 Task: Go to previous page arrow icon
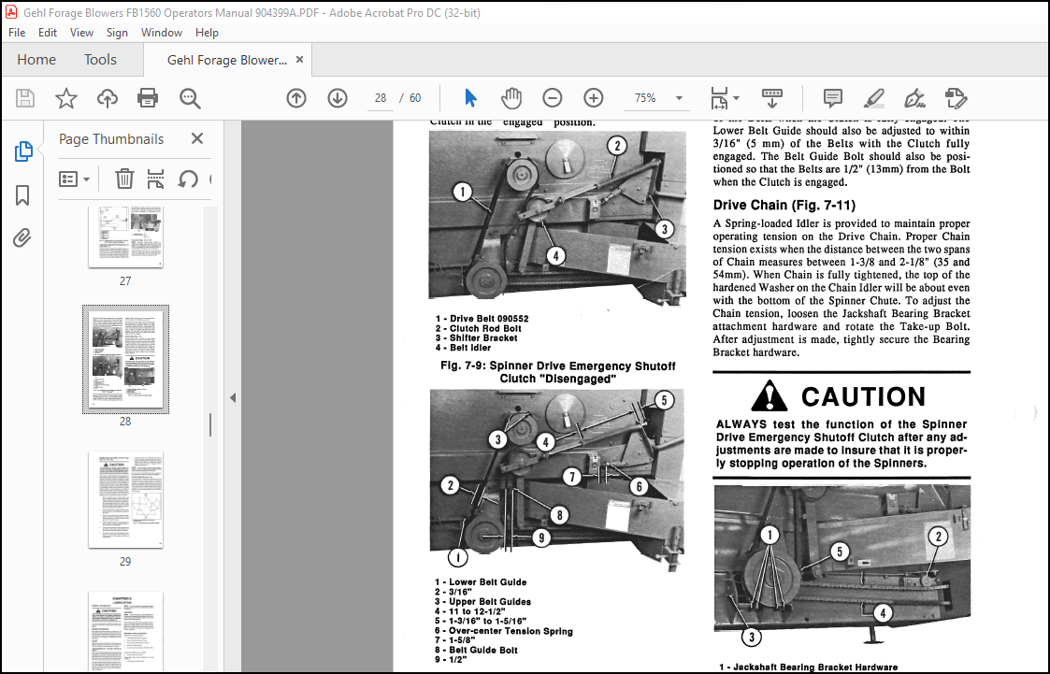pyautogui.click(x=296, y=98)
